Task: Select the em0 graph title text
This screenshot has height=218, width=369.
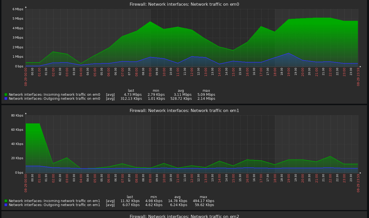Action: click(x=184, y=4)
